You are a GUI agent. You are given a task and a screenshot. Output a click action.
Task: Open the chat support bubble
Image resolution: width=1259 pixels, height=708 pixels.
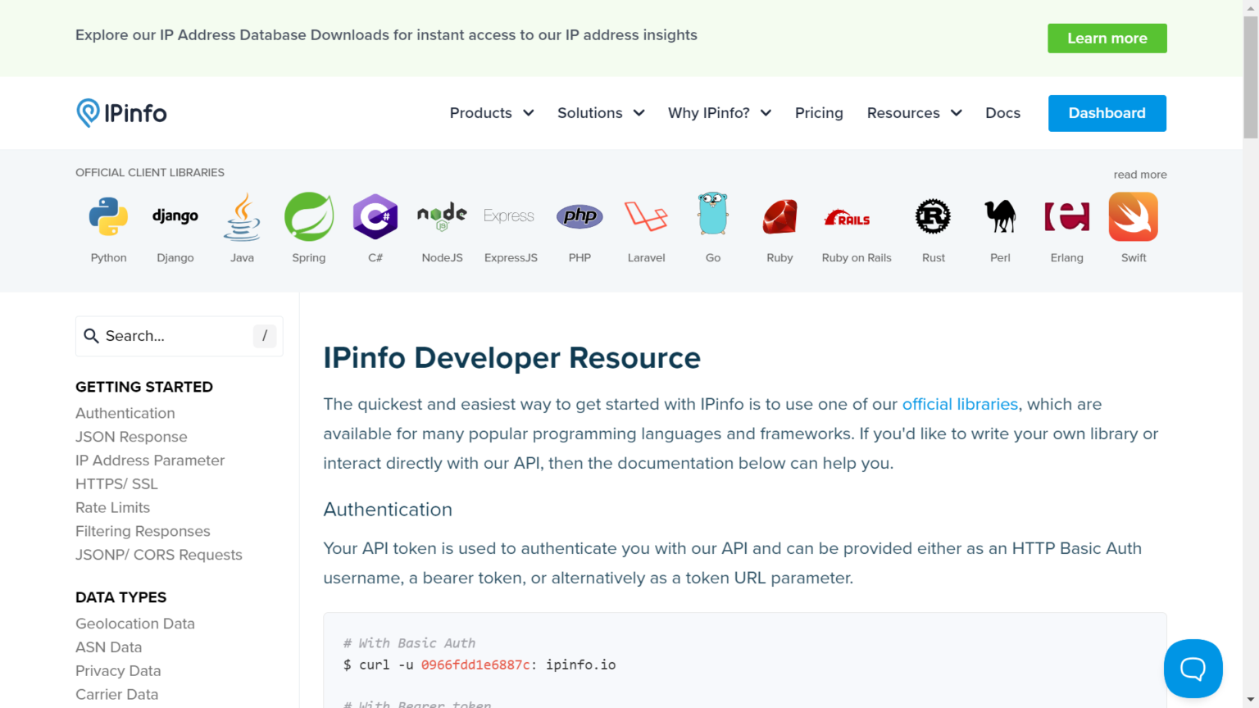click(1193, 669)
